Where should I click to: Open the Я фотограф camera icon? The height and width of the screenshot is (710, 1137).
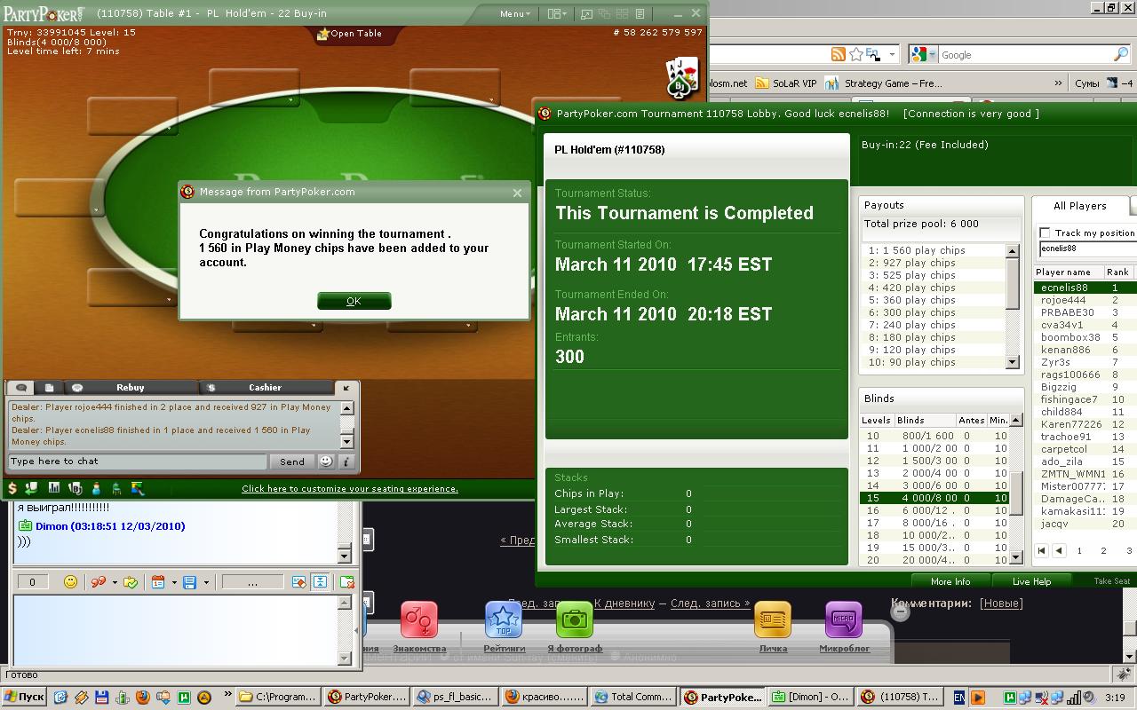tap(574, 620)
